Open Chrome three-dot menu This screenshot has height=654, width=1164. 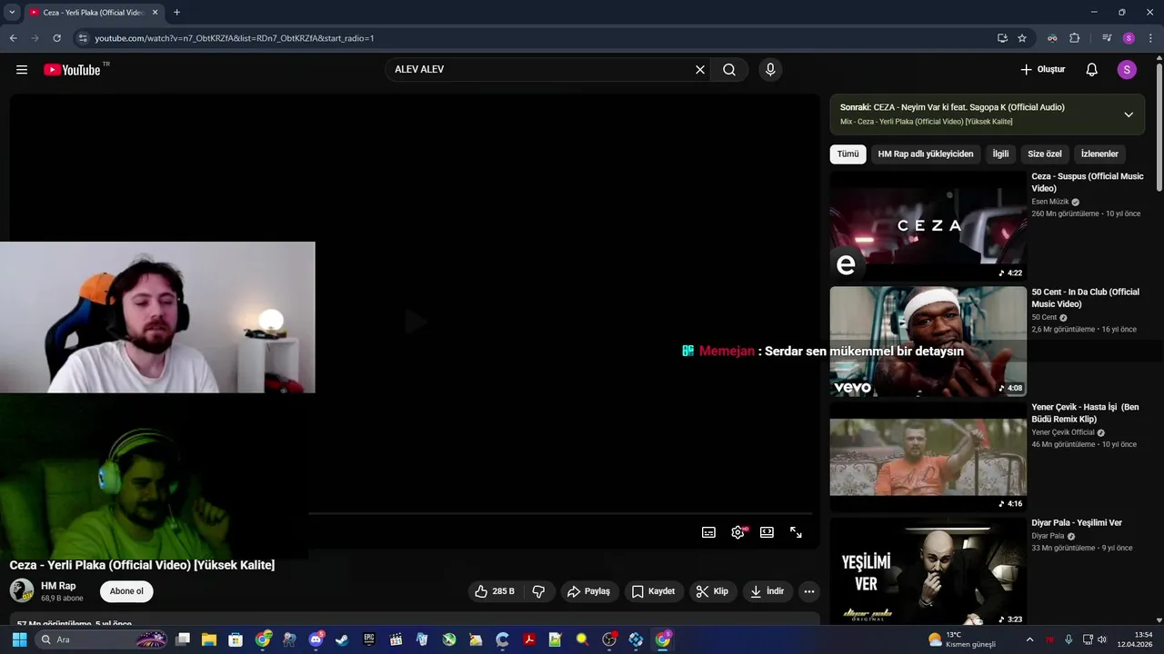tap(1150, 38)
